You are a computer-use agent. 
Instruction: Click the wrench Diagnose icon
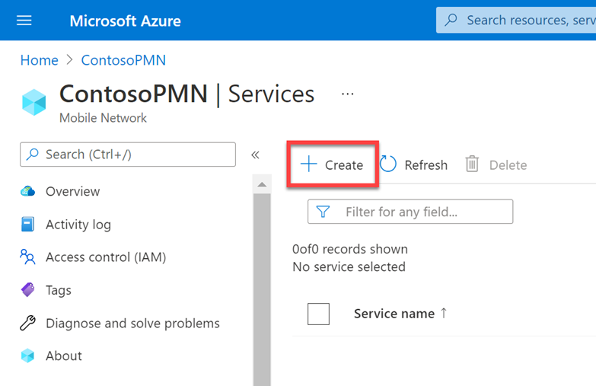coord(27,323)
